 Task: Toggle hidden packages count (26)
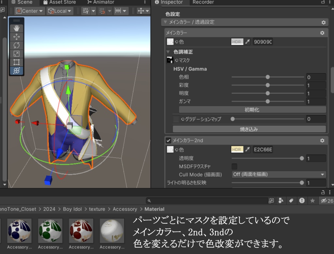coord(327,201)
